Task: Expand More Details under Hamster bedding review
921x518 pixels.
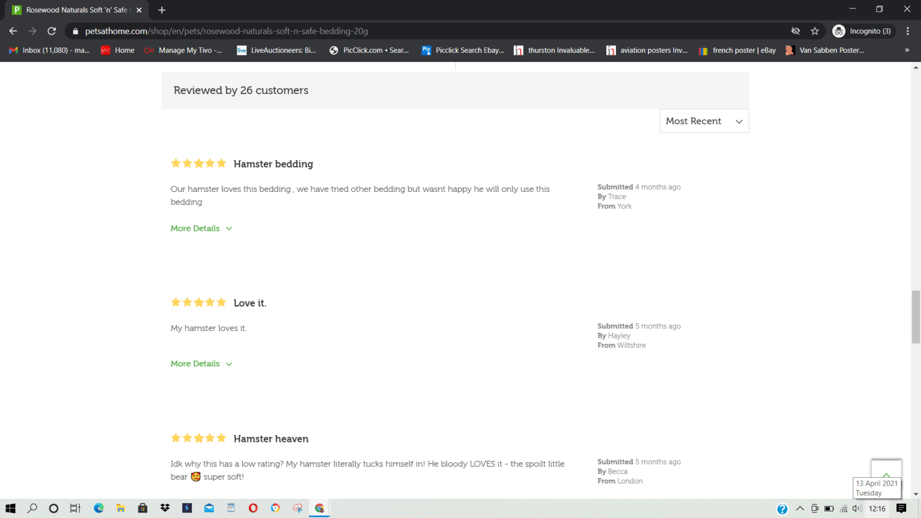Action: [x=201, y=228]
